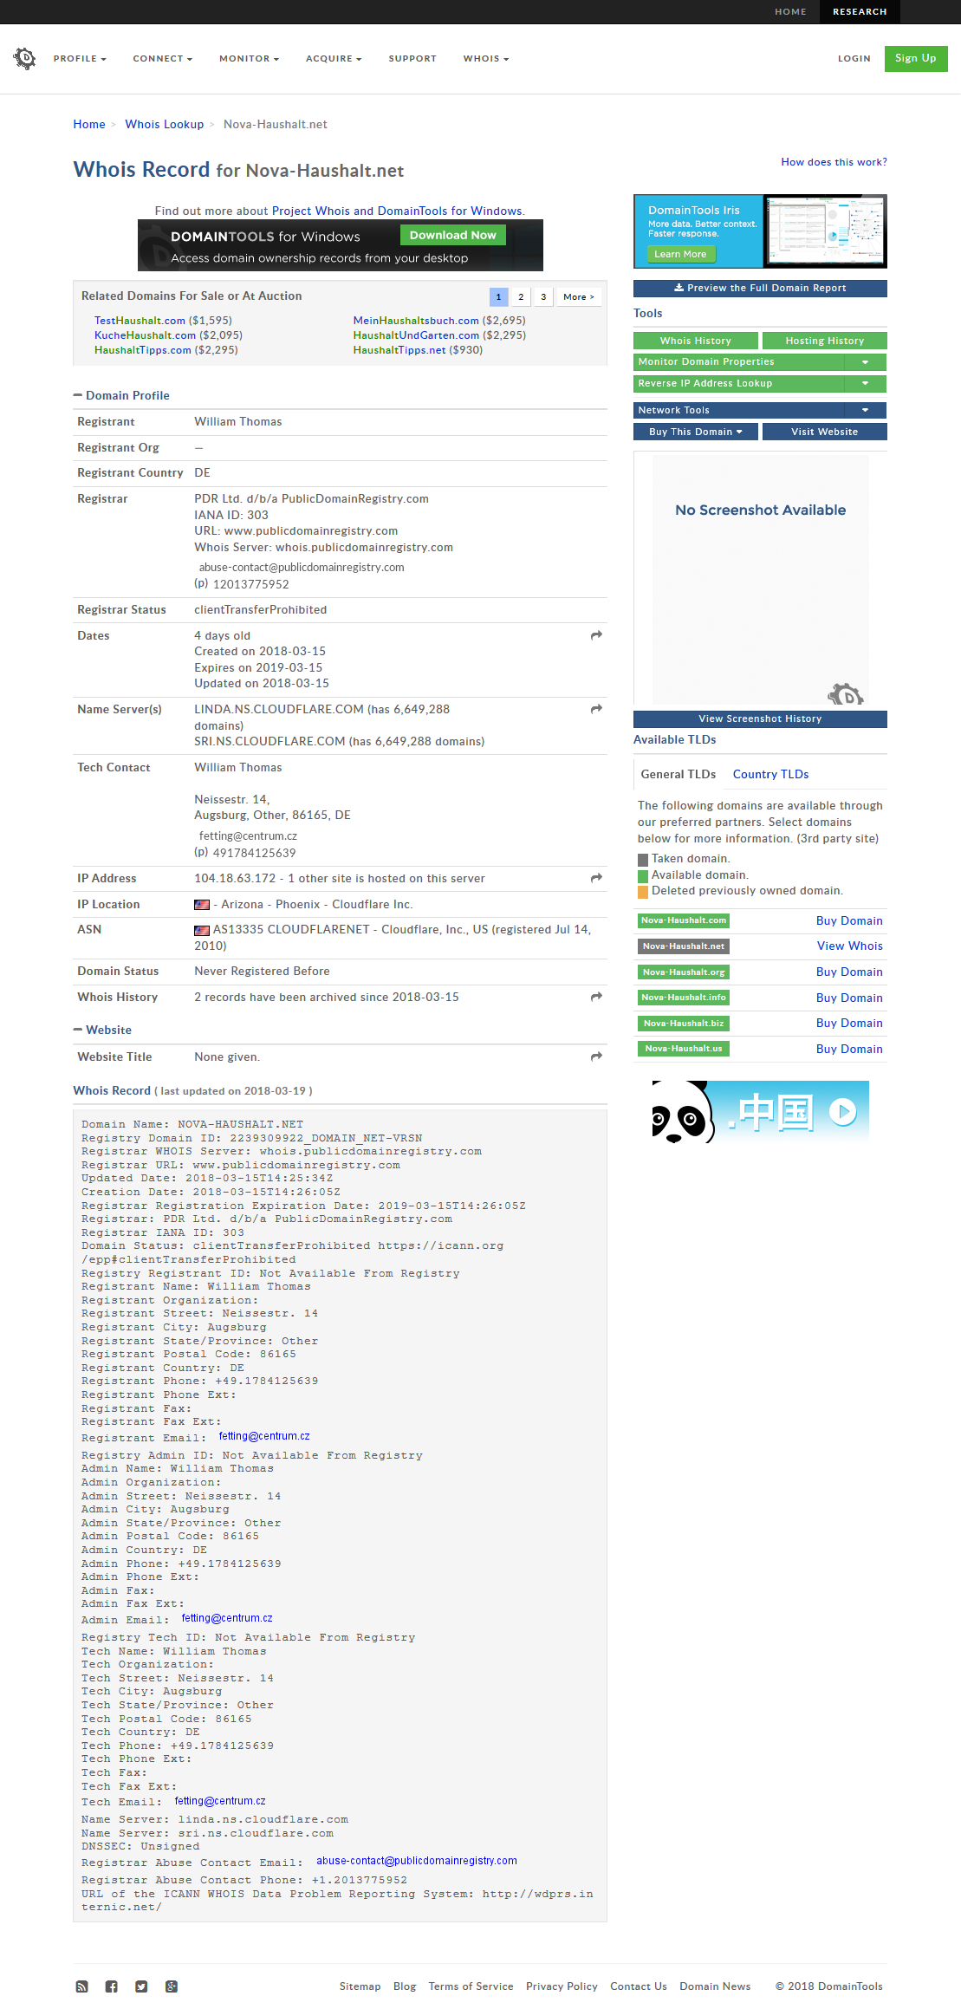Switch to the Research top tab

pos(860,12)
